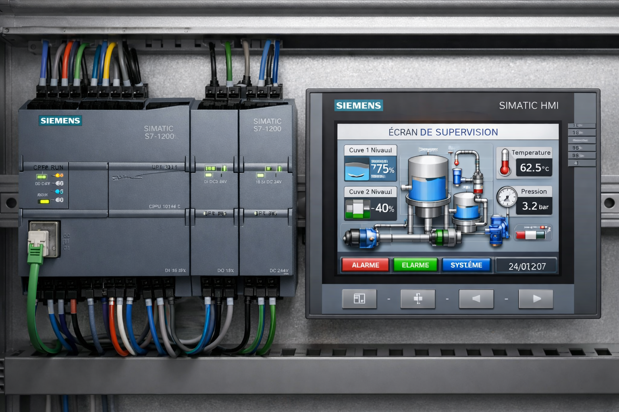
Task: Tap the green ELARME button
Action: click(x=415, y=265)
